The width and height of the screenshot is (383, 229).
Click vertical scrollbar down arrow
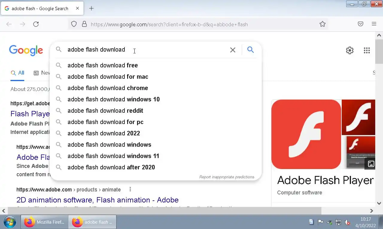(x=379, y=203)
